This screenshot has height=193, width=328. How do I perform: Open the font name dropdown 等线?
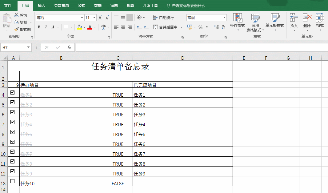point(82,18)
